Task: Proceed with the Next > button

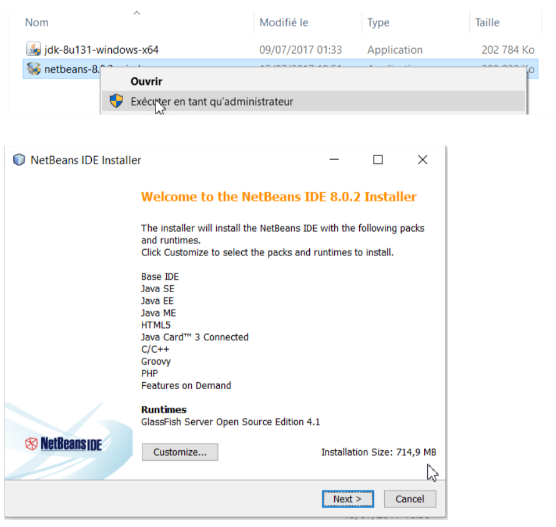Action: [x=348, y=499]
